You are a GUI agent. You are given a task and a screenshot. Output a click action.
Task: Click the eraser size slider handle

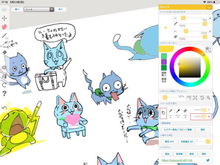[x=186, y=31]
